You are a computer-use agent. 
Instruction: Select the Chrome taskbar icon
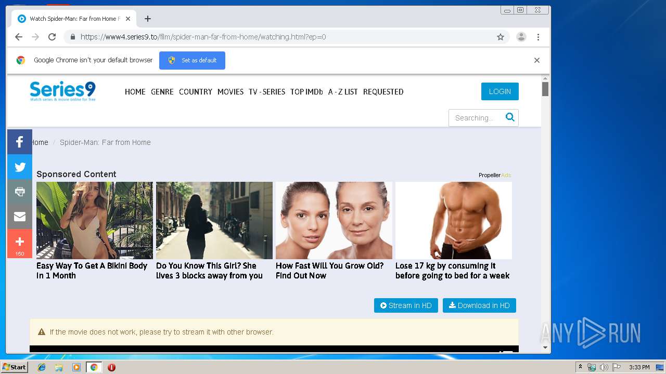tap(94, 367)
